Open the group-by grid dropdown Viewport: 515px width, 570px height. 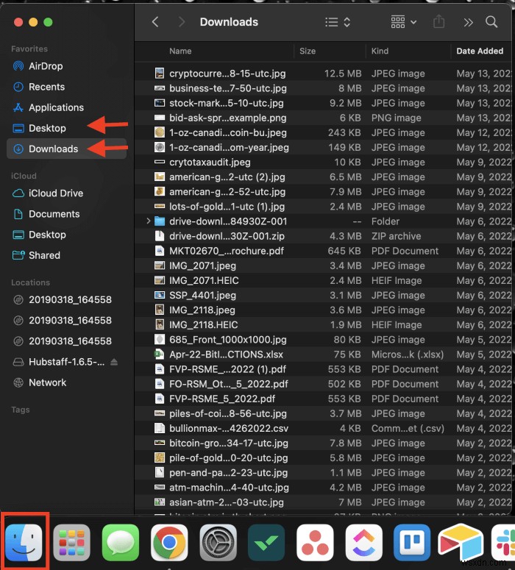pyautogui.click(x=403, y=22)
